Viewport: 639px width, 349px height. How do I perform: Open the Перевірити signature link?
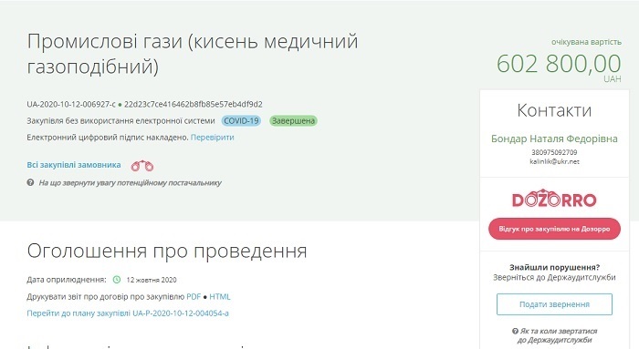coord(213,138)
